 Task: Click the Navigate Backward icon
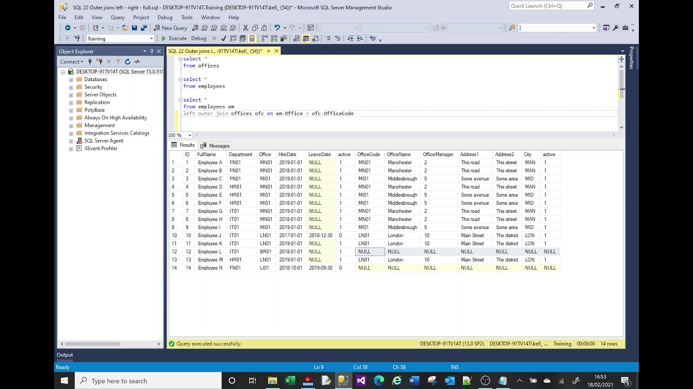[x=68, y=28]
